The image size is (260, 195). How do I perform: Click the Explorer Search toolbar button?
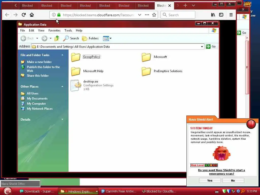pos(71,38)
